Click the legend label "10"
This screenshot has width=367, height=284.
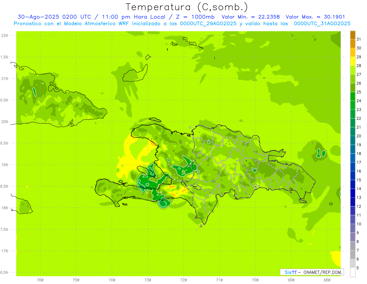pos(359,224)
